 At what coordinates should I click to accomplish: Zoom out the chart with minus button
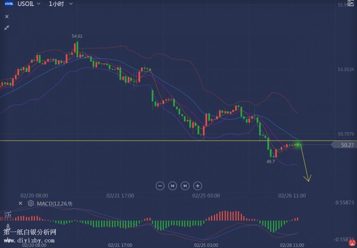160,185
